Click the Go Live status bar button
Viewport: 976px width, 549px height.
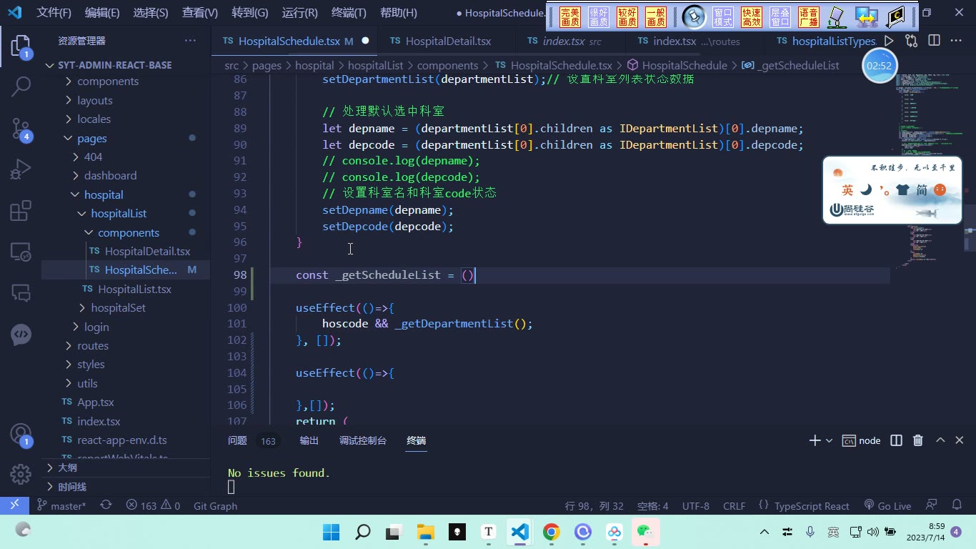887,505
